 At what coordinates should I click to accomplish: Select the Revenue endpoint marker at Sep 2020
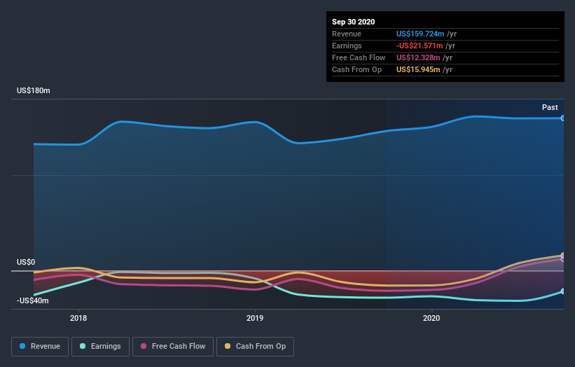[x=563, y=118]
